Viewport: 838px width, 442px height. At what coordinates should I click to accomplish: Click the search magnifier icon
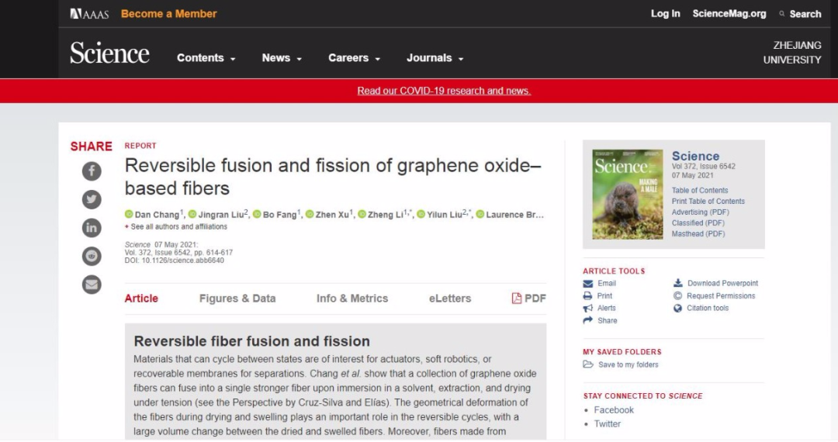[x=782, y=14]
